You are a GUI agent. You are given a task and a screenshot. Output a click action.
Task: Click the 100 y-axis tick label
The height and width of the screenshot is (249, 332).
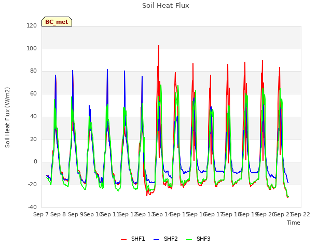pyautogui.click(x=32, y=48)
